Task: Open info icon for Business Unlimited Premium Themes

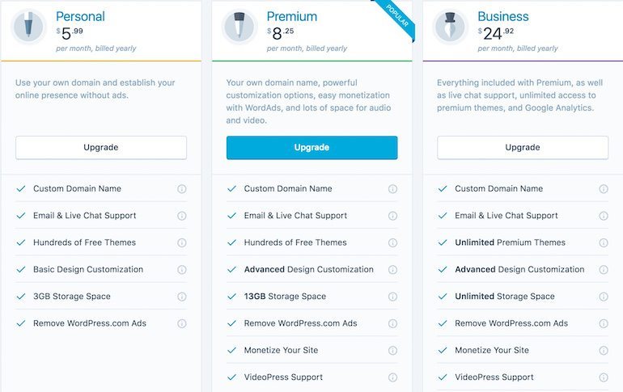Action: (604, 242)
